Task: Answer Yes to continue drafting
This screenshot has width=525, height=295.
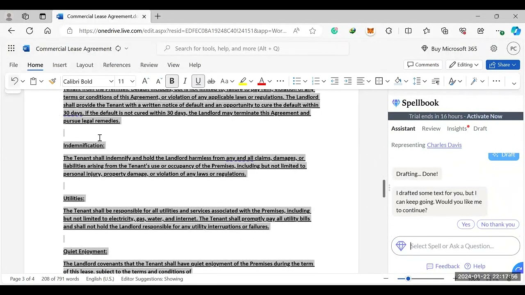Action: pos(466,224)
